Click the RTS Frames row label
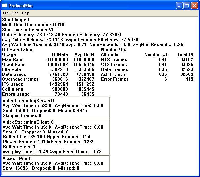200x177 pixels. coord(114,60)
